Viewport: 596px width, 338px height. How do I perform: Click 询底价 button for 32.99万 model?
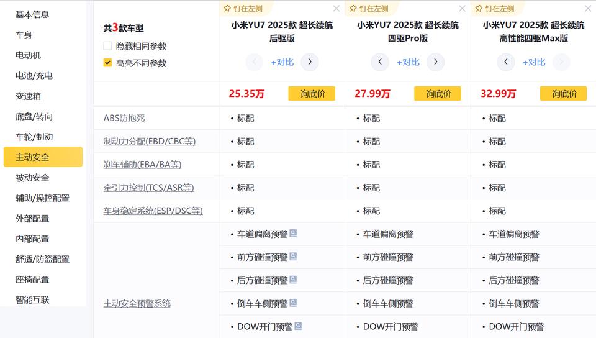coord(563,94)
